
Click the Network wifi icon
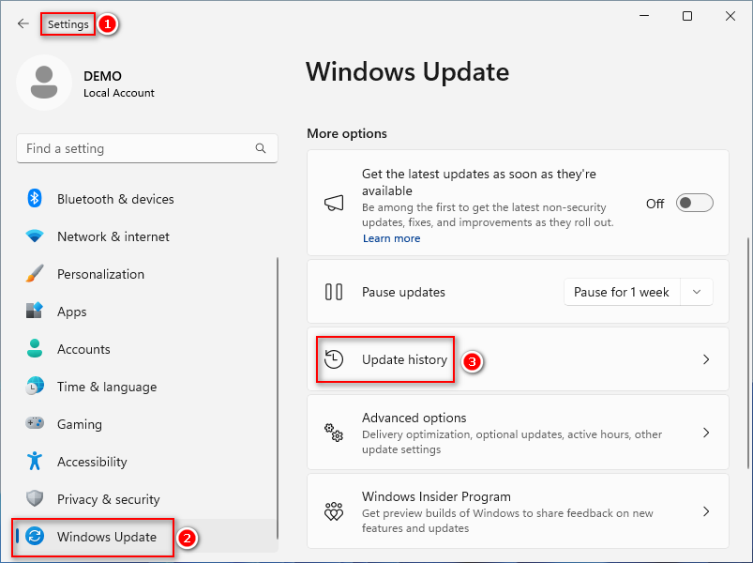35,236
